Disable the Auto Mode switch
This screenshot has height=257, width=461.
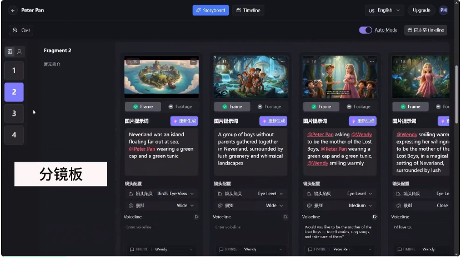point(365,30)
